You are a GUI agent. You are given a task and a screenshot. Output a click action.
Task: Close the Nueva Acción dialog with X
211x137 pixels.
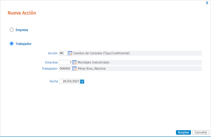tap(207, 3)
